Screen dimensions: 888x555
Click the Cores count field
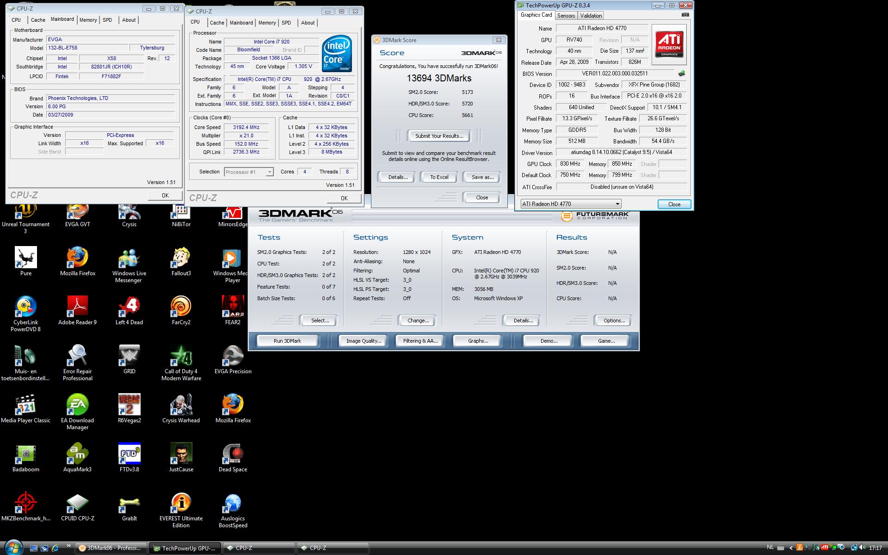[x=304, y=172]
